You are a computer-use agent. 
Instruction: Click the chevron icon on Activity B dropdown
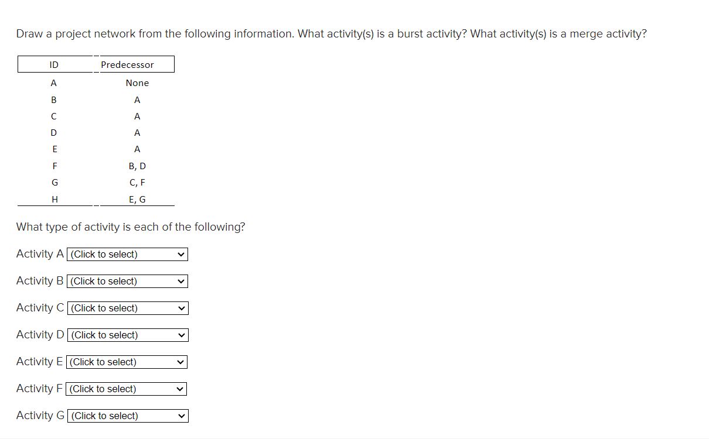[180, 281]
